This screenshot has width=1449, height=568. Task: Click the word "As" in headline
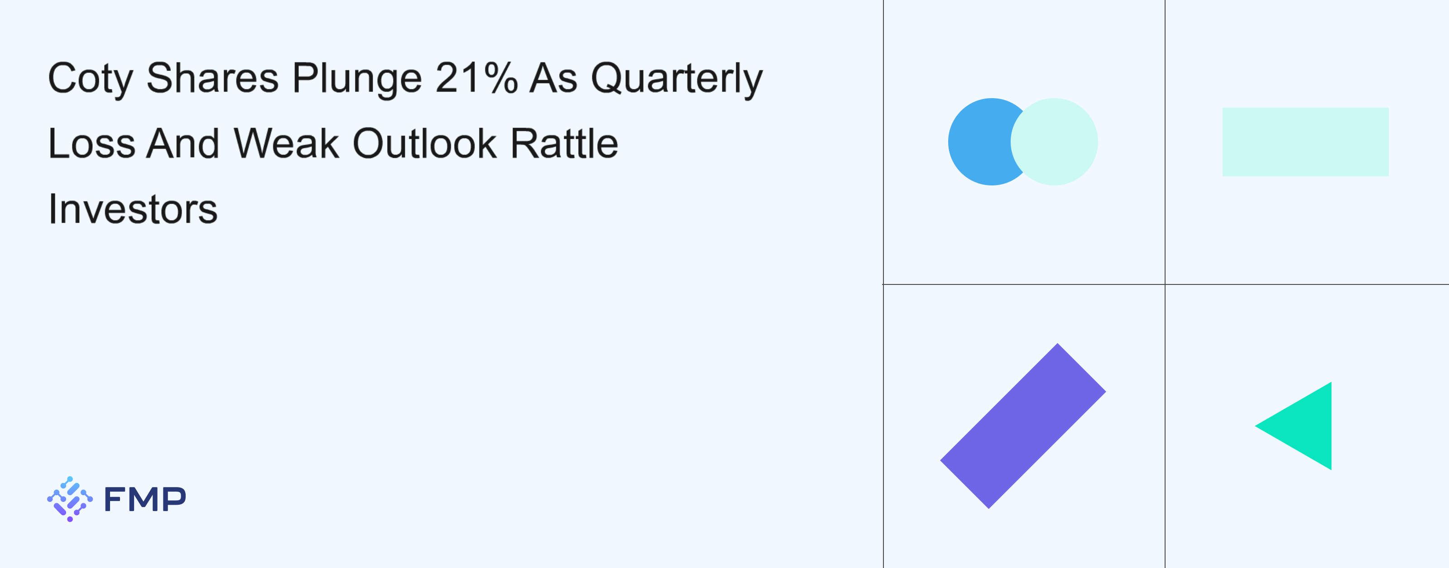point(553,77)
